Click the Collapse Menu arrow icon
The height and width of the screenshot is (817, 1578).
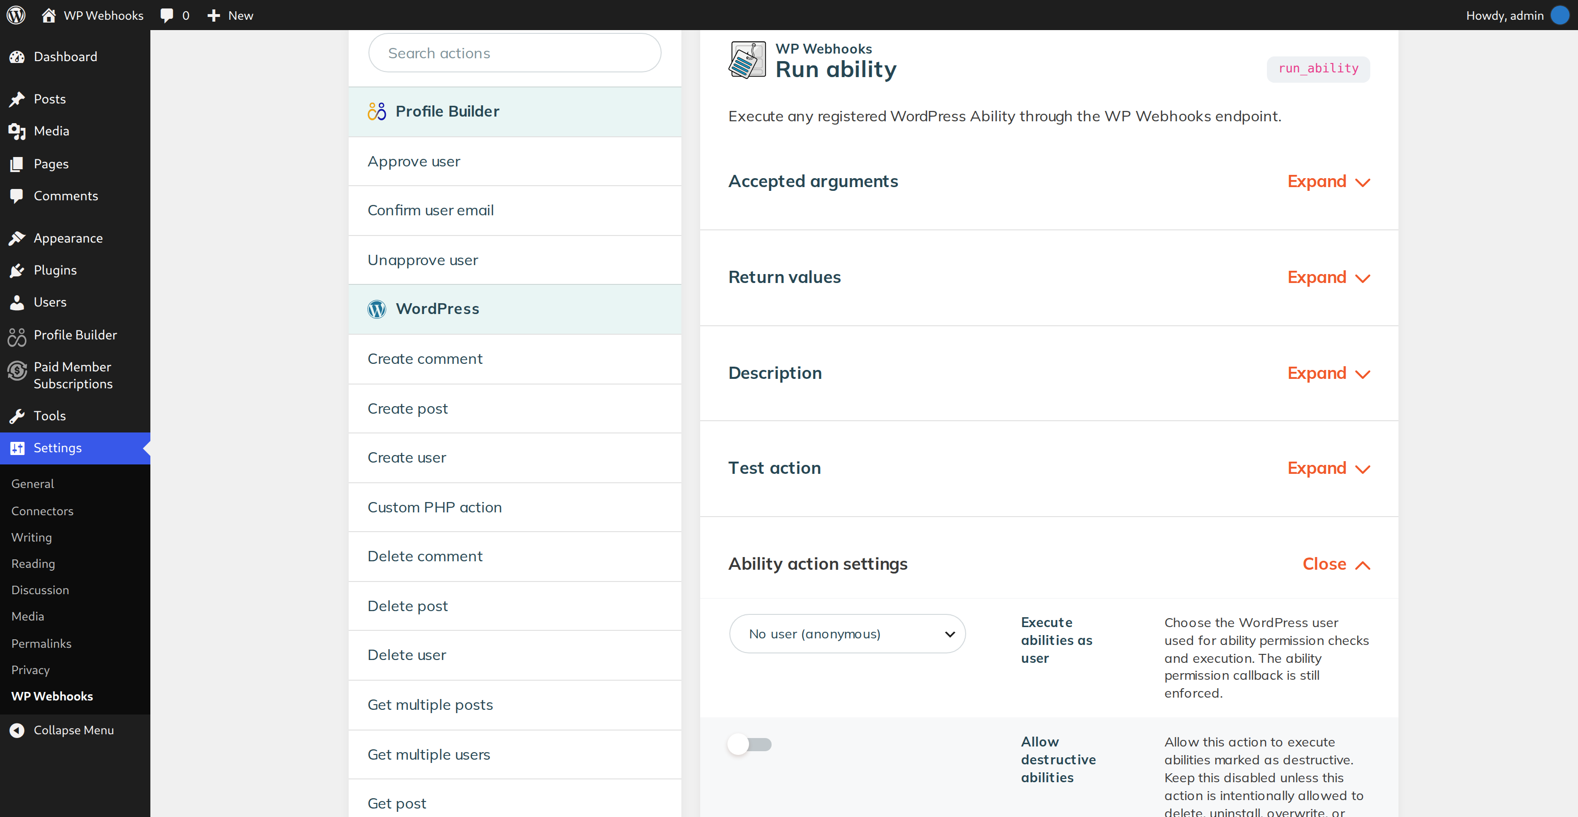click(17, 730)
